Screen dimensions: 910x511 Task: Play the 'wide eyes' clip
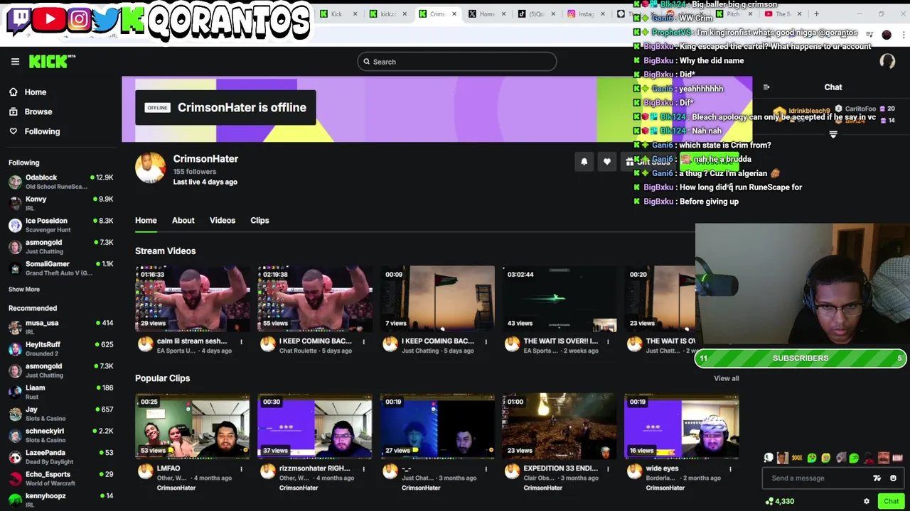(x=682, y=426)
